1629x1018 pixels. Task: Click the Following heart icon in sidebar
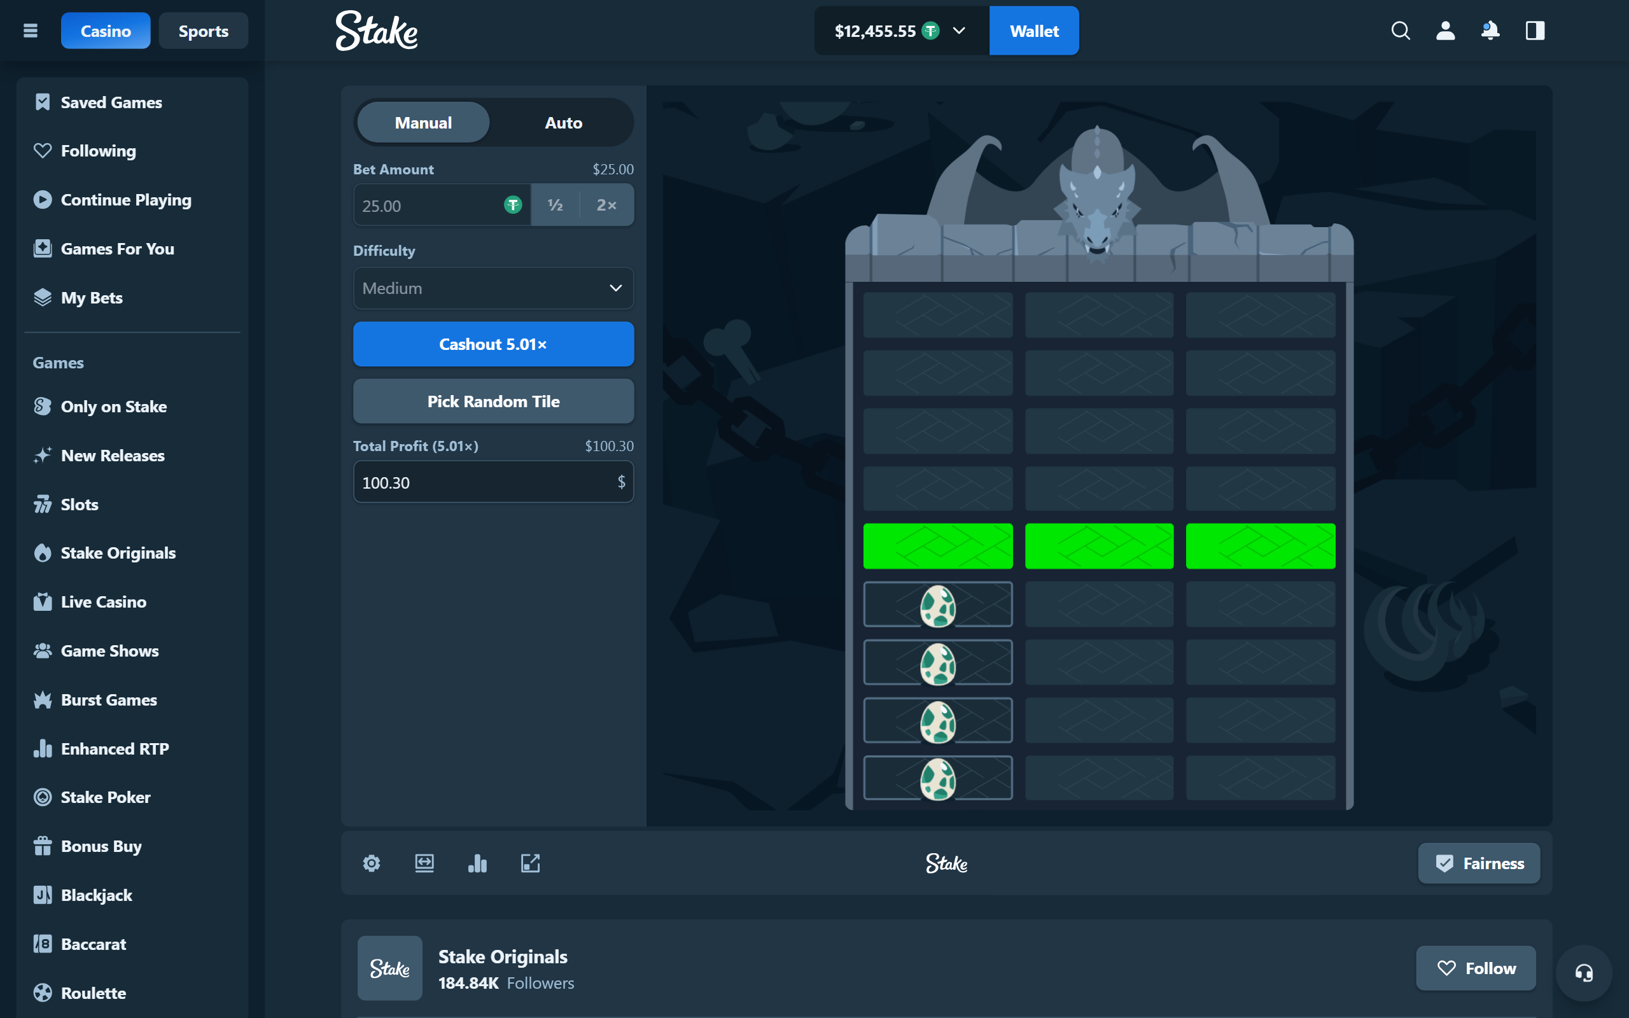(x=43, y=151)
